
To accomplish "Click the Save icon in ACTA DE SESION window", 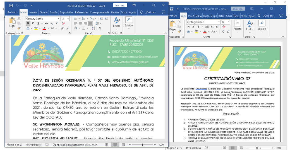I will click(x=11, y=5).
